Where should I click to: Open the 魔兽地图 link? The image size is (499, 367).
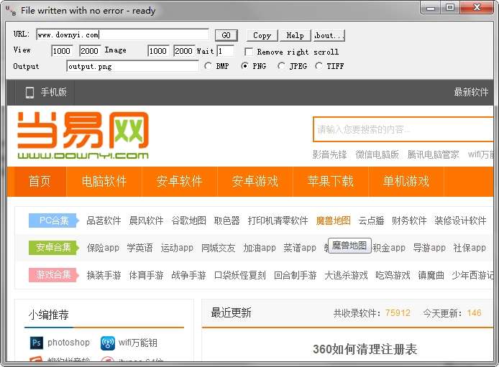pos(333,220)
